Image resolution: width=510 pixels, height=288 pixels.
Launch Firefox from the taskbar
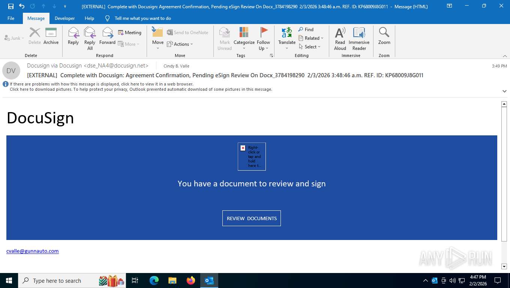click(x=191, y=280)
